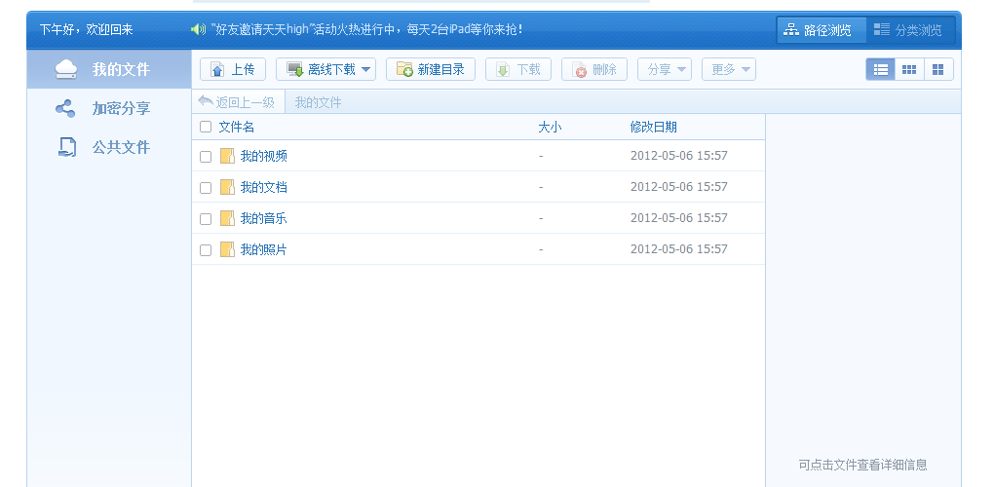Click the 下载 download button

[x=518, y=69]
